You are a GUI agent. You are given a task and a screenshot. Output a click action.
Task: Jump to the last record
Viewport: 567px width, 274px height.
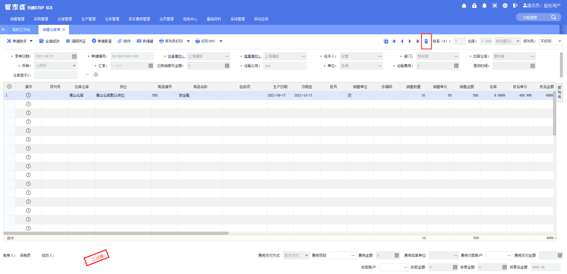(418, 41)
